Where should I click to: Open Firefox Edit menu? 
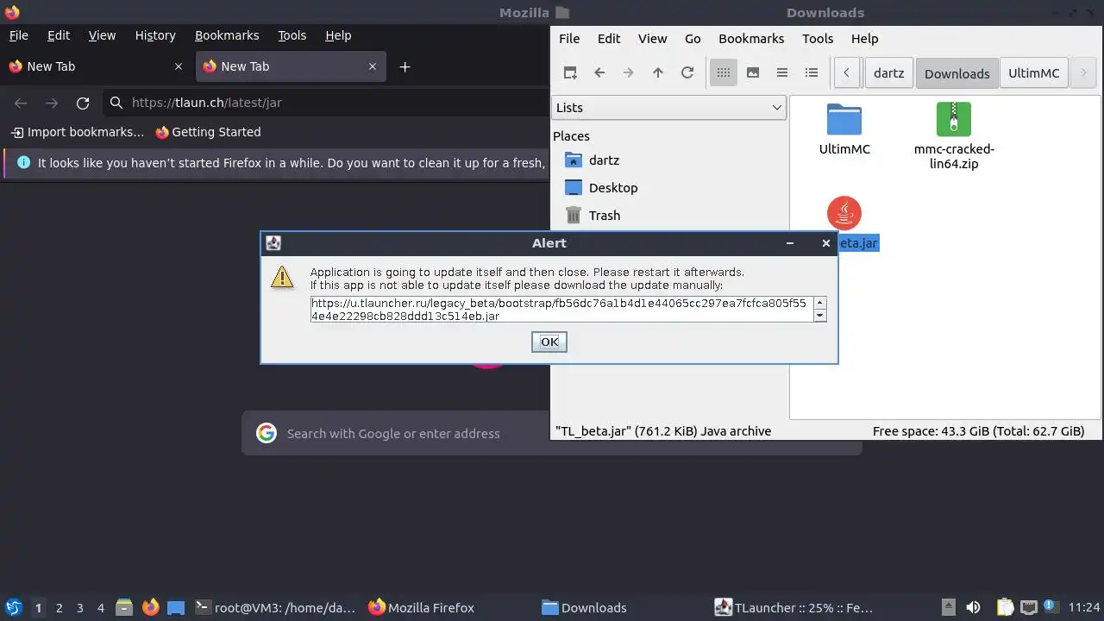click(59, 35)
